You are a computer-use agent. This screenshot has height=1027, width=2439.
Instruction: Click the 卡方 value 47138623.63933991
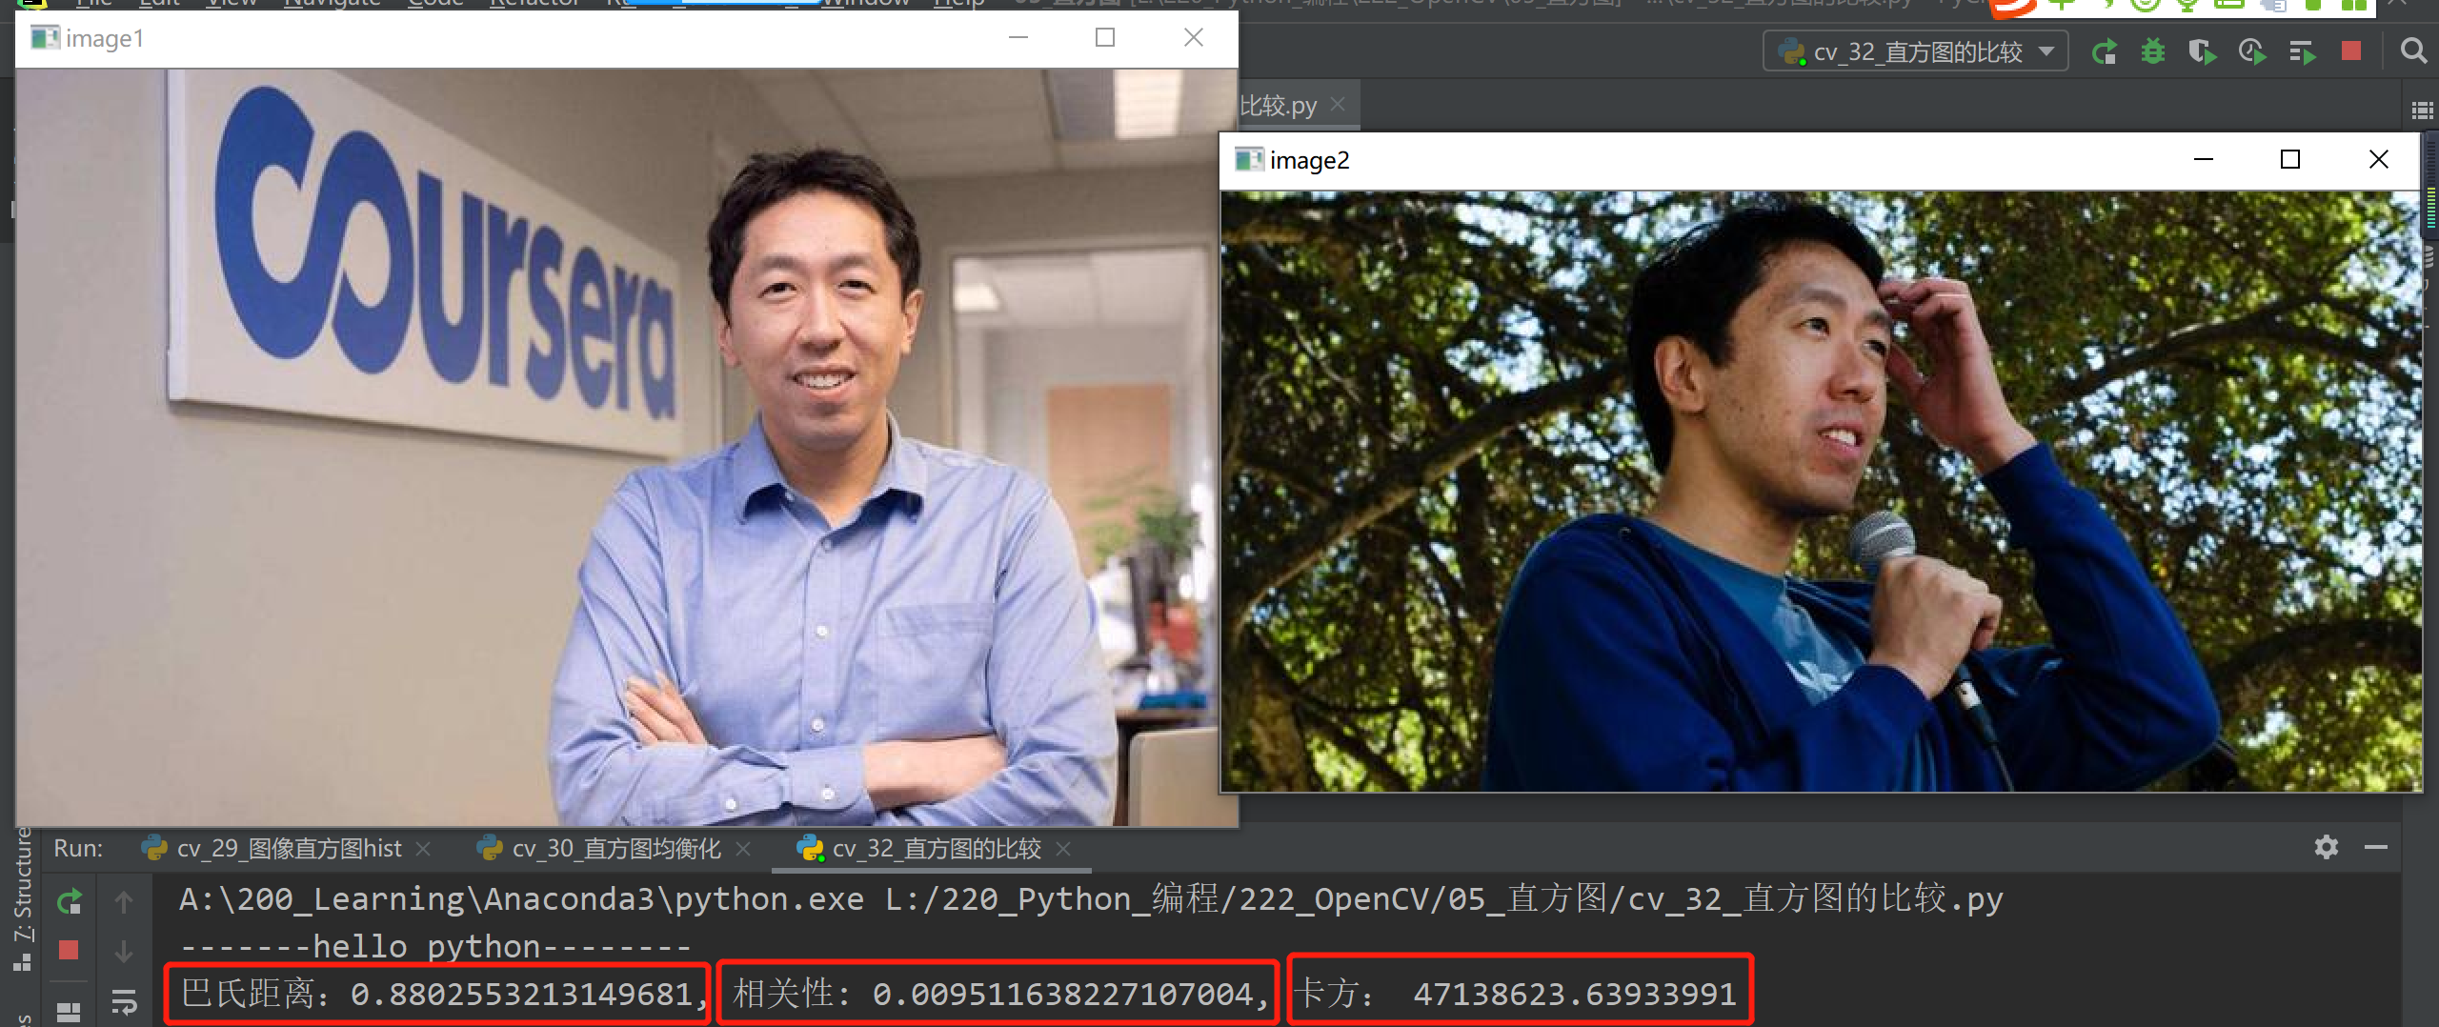[1575, 995]
